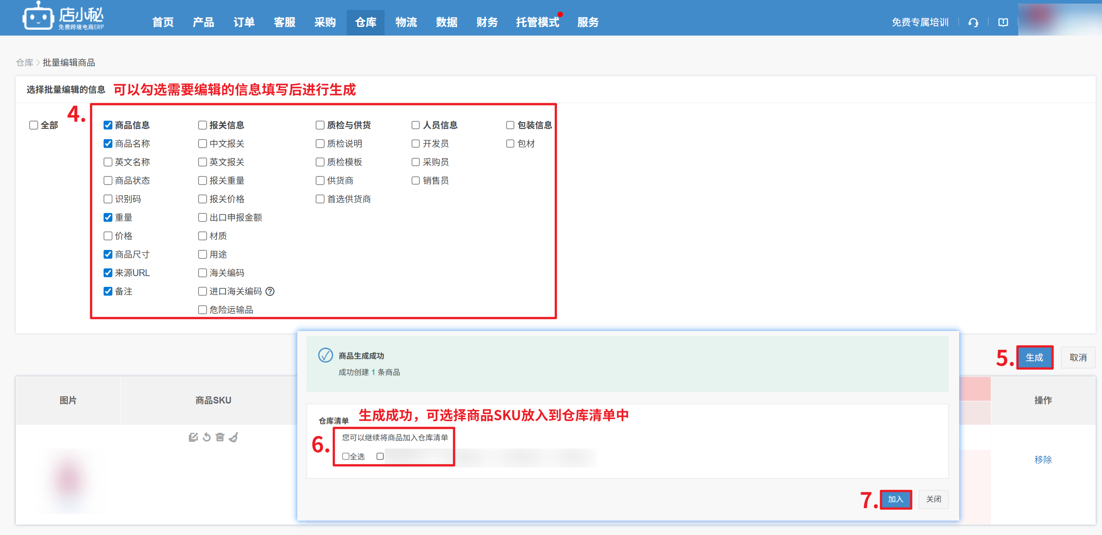Image resolution: width=1102 pixels, height=535 pixels.
Task: Open the 托管模式 menu
Action: tap(537, 23)
